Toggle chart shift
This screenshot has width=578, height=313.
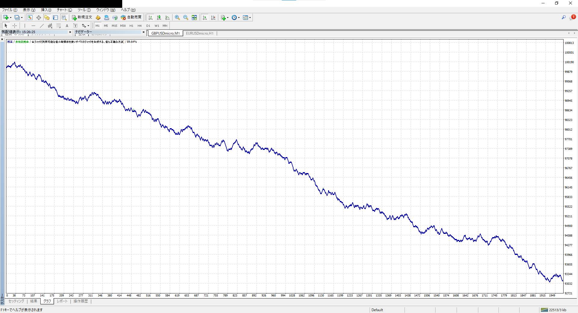pos(213,17)
